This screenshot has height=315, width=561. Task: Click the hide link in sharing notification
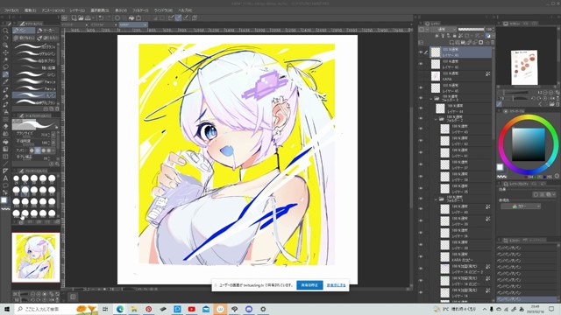click(336, 285)
